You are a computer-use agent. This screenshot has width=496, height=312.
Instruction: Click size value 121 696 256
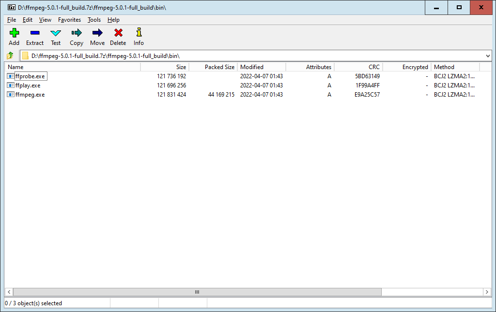pyautogui.click(x=171, y=85)
